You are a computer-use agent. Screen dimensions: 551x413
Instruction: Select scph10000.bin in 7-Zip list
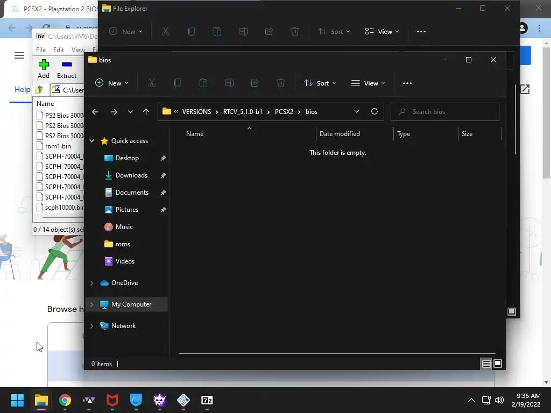(60, 208)
